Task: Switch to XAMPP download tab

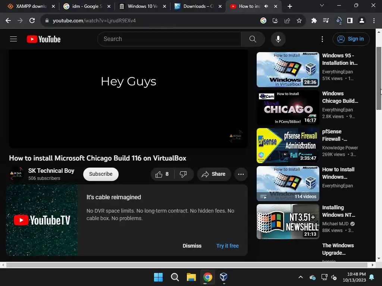Action: [x=31, y=6]
